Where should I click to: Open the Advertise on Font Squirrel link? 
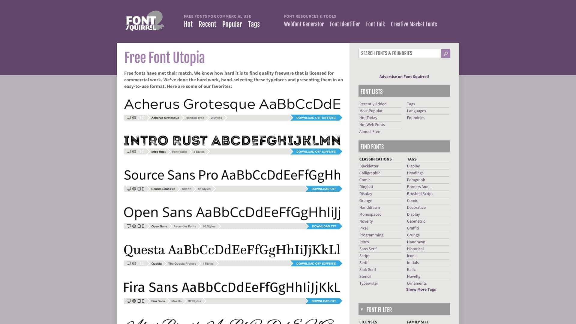coord(404,76)
